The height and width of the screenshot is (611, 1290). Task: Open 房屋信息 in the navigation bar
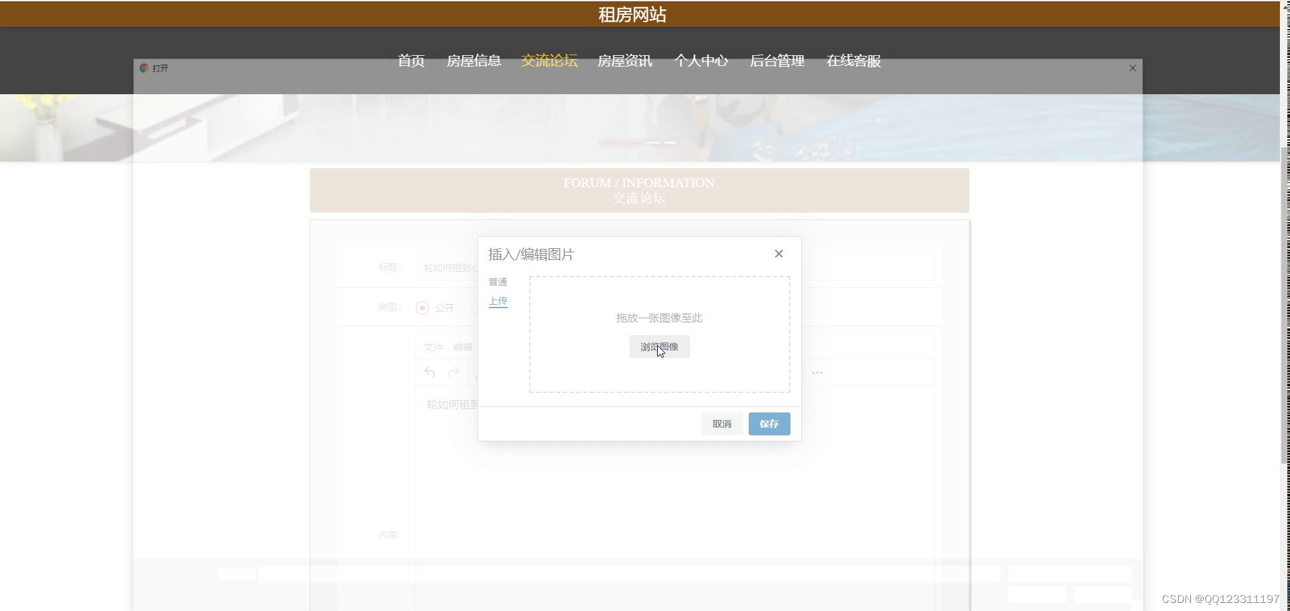[474, 61]
